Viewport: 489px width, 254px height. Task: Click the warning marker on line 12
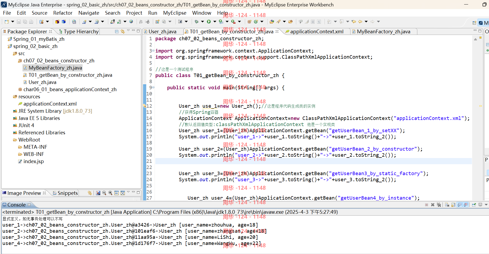coord(144,106)
